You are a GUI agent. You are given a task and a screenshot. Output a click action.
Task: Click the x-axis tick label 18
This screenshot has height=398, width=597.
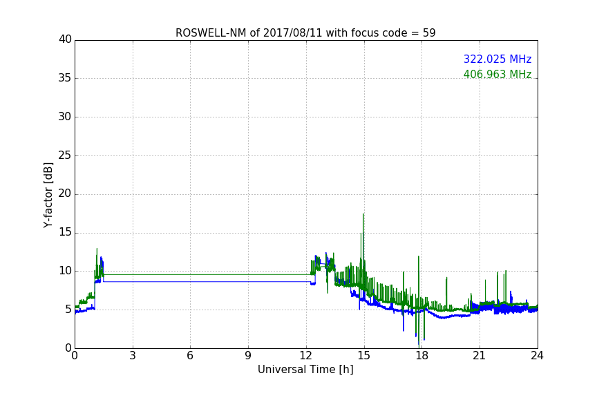coord(422,356)
